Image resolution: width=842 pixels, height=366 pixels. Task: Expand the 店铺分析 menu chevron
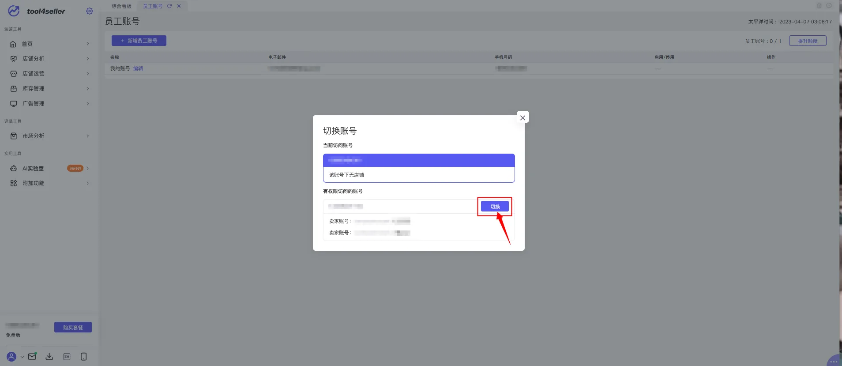[x=88, y=59]
